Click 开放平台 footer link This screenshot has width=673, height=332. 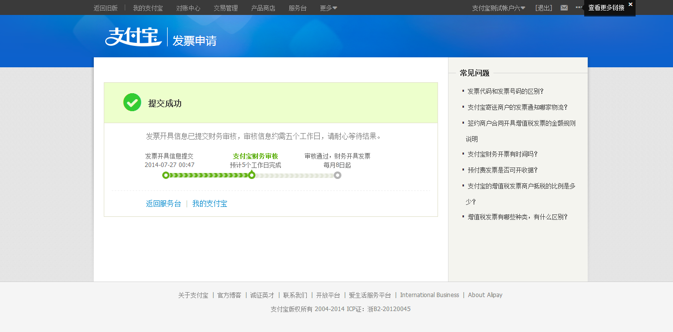(x=328, y=295)
